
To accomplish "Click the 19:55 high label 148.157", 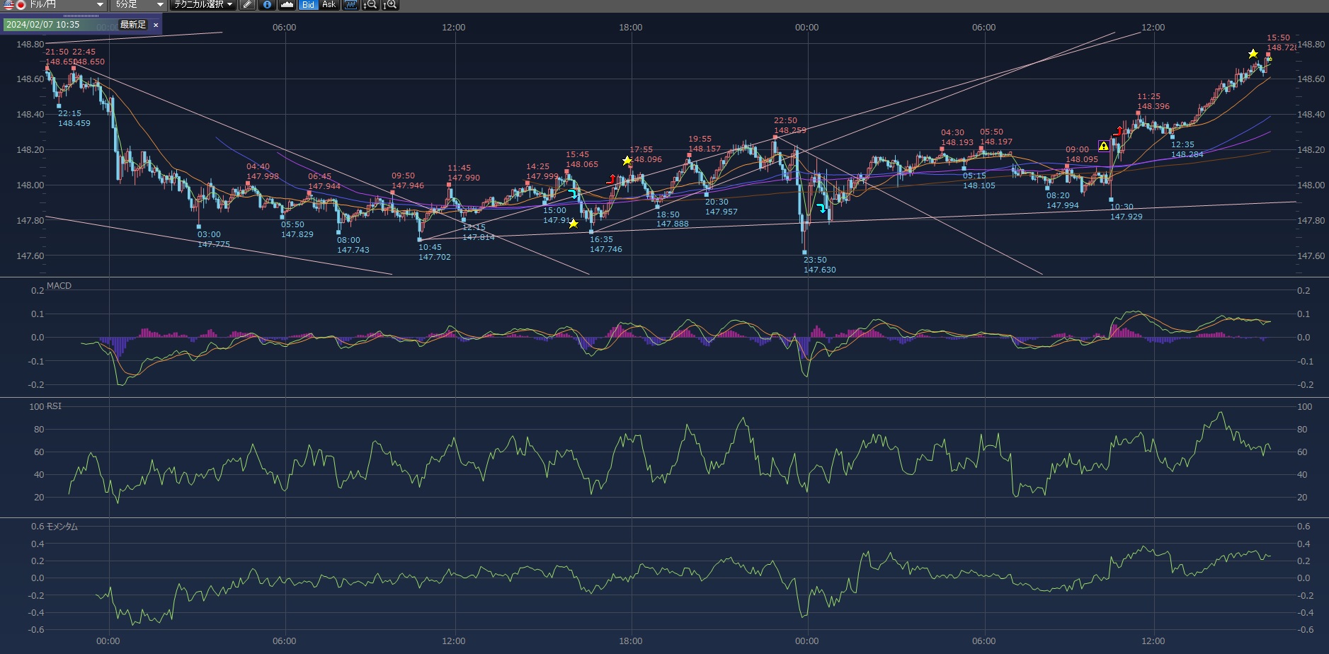I will tap(705, 144).
